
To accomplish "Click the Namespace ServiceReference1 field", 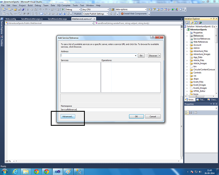I will [111, 110].
